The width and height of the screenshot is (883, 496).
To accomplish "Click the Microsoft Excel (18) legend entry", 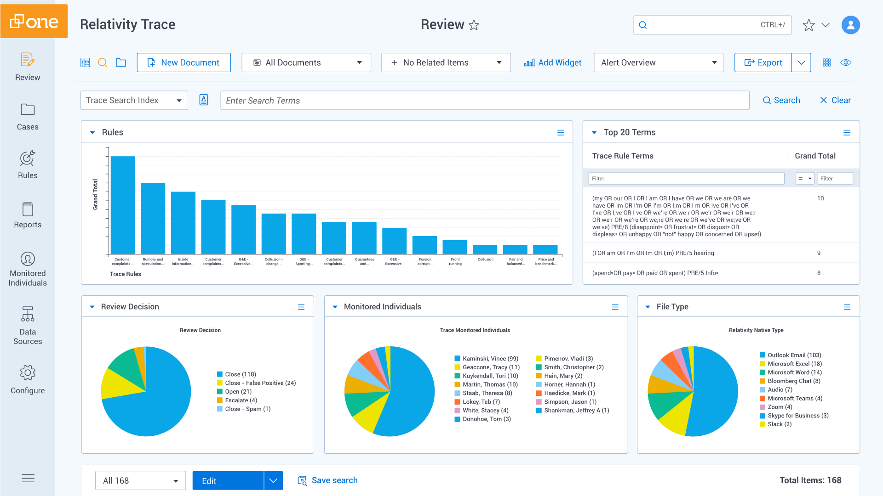I will (x=791, y=364).
